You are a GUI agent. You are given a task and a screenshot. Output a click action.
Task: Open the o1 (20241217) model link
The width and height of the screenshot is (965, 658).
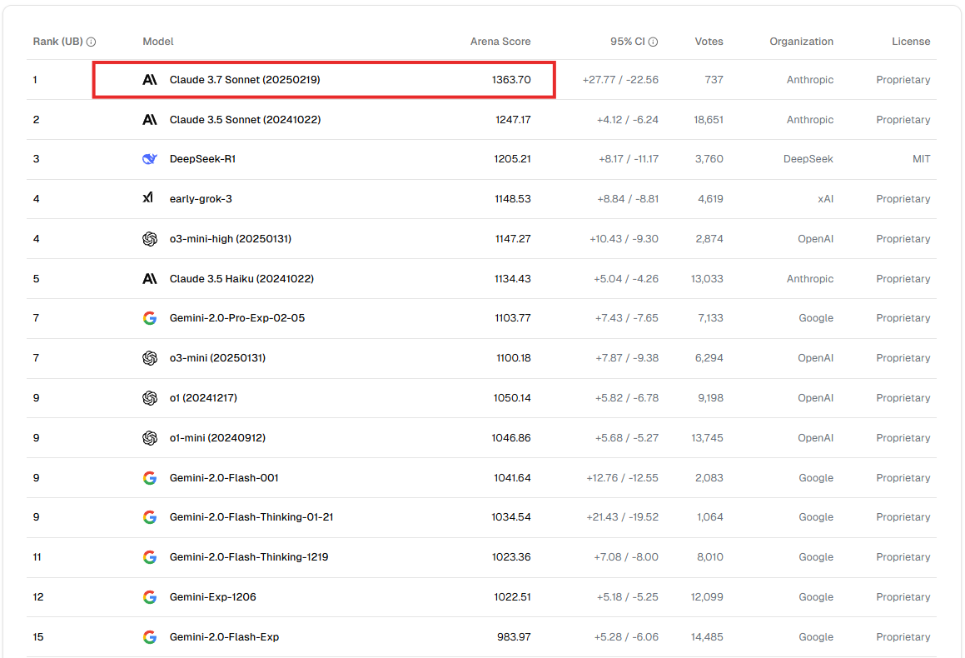[203, 398]
